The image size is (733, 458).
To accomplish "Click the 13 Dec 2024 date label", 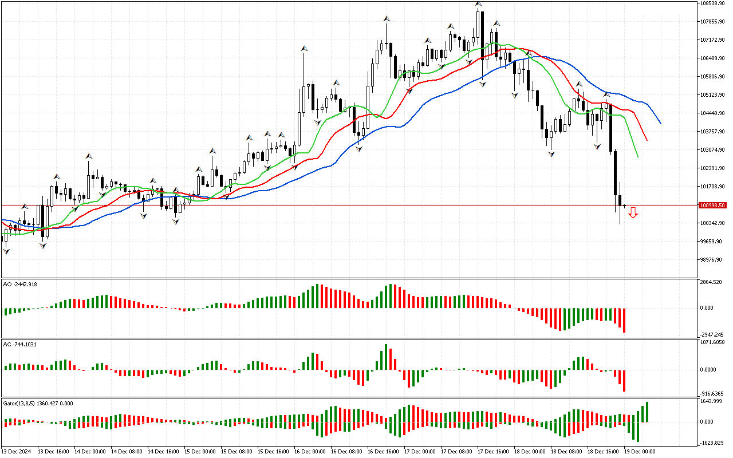I will point(17,451).
